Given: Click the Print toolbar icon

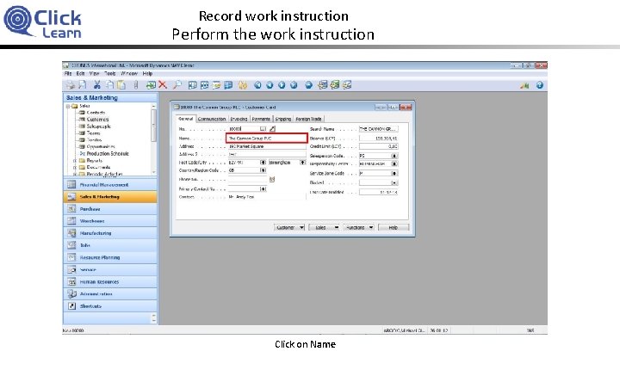Looking at the screenshot, I should click(x=71, y=85).
